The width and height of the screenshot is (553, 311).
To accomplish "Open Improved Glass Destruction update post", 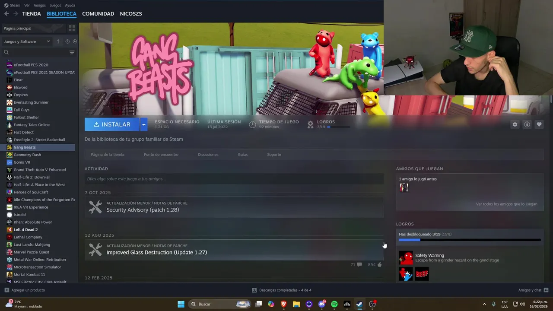I will (x=234, y=250).
